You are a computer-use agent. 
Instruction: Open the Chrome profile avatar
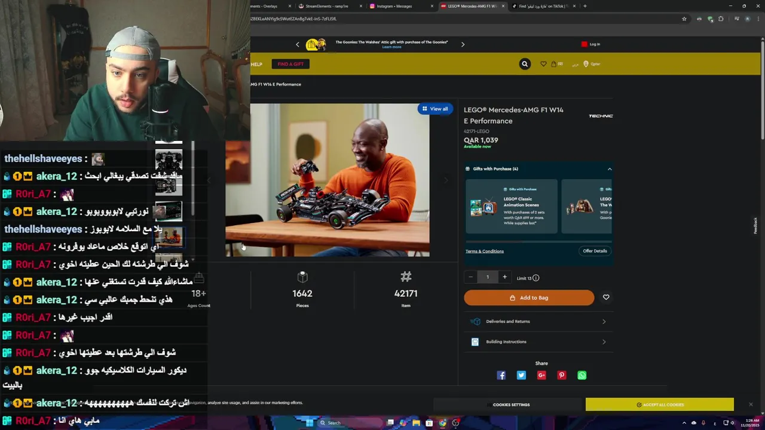click(747, 19)
